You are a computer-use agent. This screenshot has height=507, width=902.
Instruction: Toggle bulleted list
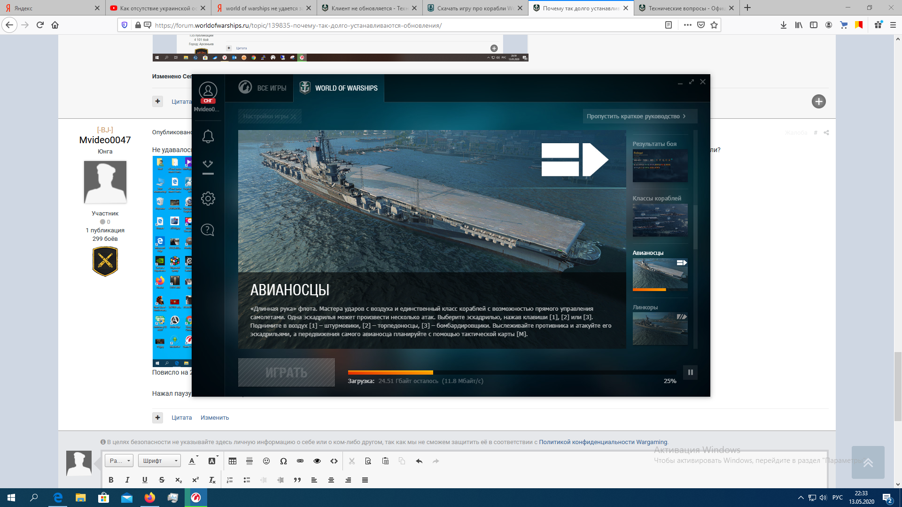[x=247, y=480]
